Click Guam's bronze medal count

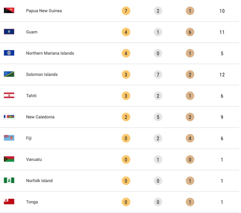tap(190, 32)
